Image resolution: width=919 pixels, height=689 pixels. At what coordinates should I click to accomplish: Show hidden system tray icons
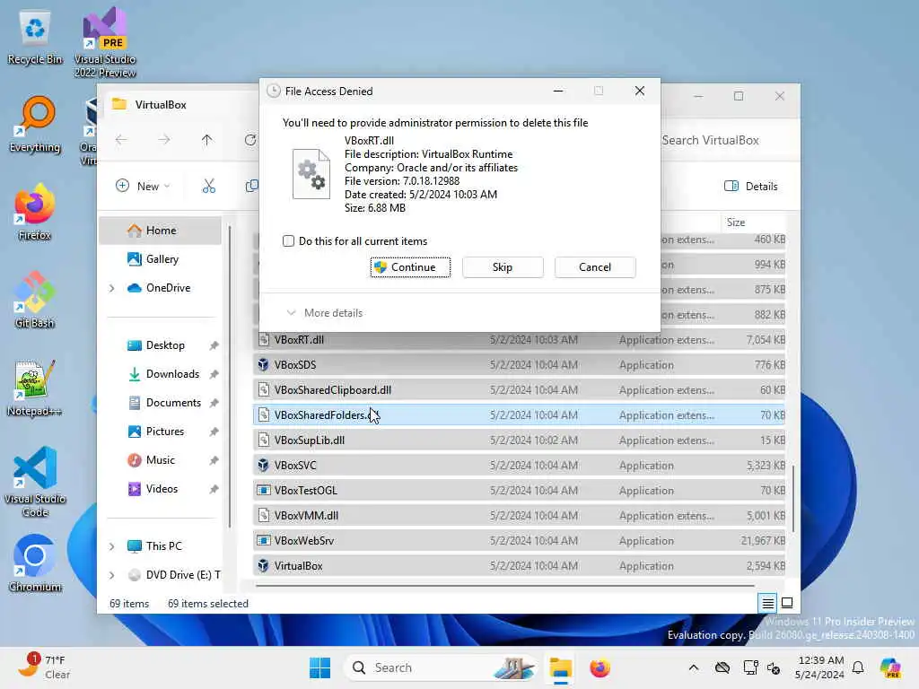[694, 667]
